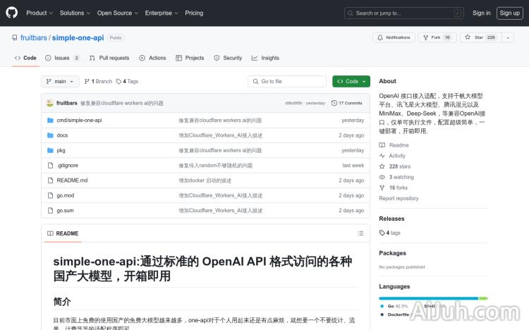Switch to the Insights tab
This screenshot has width=529, height=330.
[265, 58]
